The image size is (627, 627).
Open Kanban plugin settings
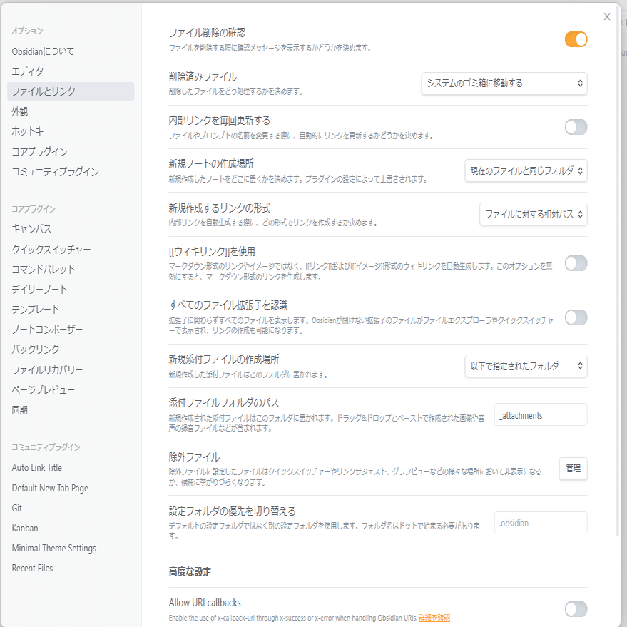pos(71,529)
